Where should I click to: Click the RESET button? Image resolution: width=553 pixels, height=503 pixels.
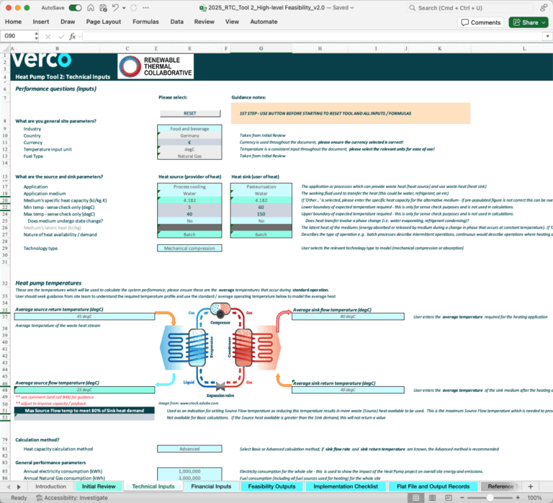pyautogui.click(x=190, y=113)
